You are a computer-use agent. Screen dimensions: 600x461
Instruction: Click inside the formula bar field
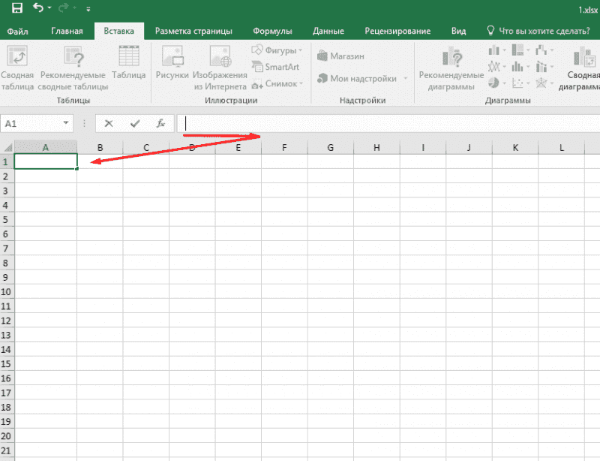point(375,123)
